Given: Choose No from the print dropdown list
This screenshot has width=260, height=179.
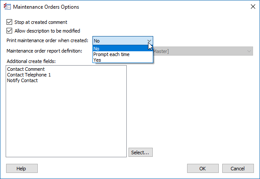Looking at the screenshot, I should point(123,49).
